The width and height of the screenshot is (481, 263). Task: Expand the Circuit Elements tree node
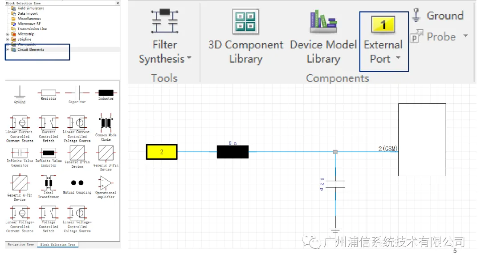point(8,49)
